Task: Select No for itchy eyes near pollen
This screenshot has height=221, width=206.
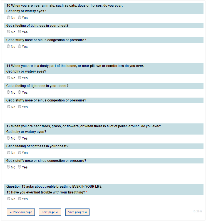Action: (8, 138)
